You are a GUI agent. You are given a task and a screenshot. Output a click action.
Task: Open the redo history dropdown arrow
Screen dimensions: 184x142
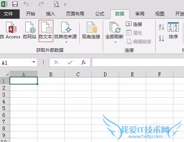click(x=47, y=4)
